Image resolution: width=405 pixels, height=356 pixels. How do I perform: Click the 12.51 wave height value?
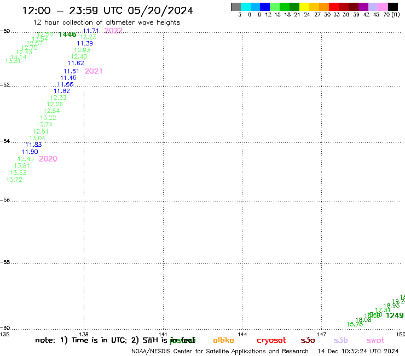[x=40, y=131]
